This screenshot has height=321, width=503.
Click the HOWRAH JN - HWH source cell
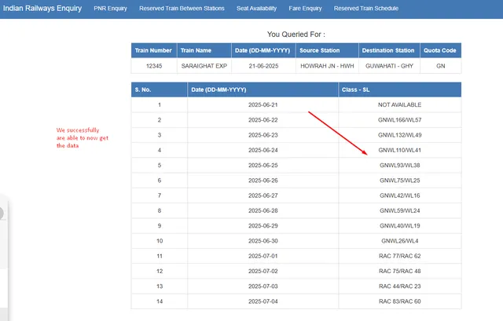coord(325,67)
